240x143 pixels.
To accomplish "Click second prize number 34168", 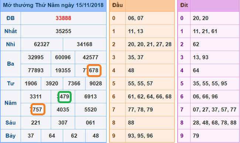I will coord(85,44).
